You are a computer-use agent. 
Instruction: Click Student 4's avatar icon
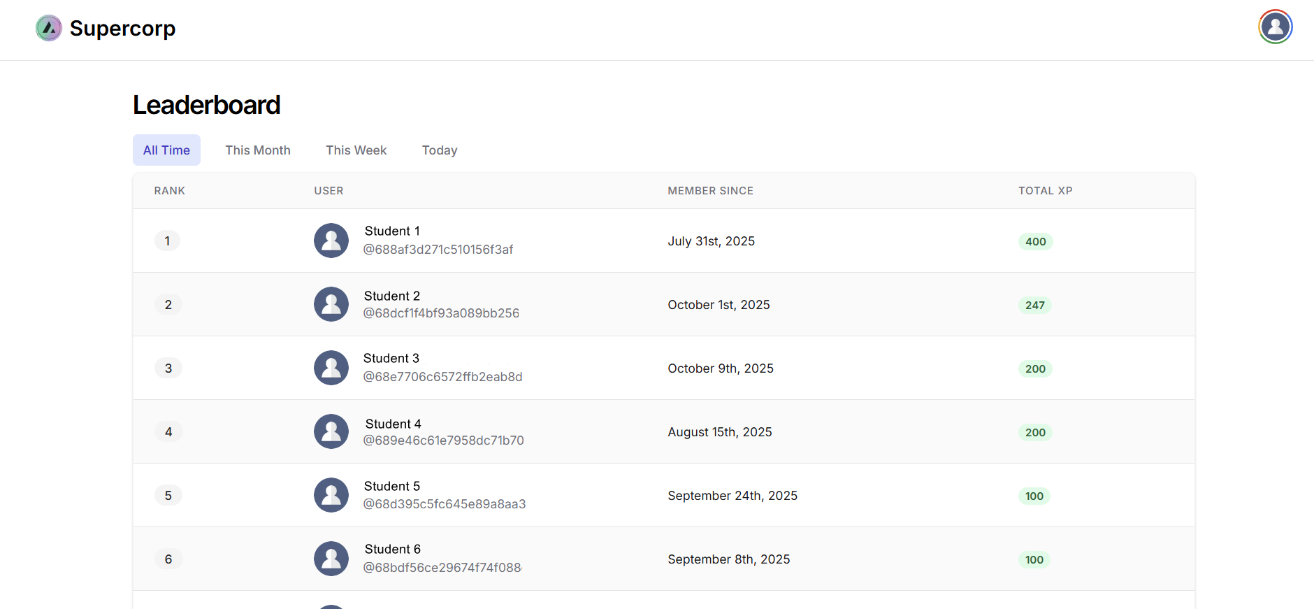click(x=331, y=431)
